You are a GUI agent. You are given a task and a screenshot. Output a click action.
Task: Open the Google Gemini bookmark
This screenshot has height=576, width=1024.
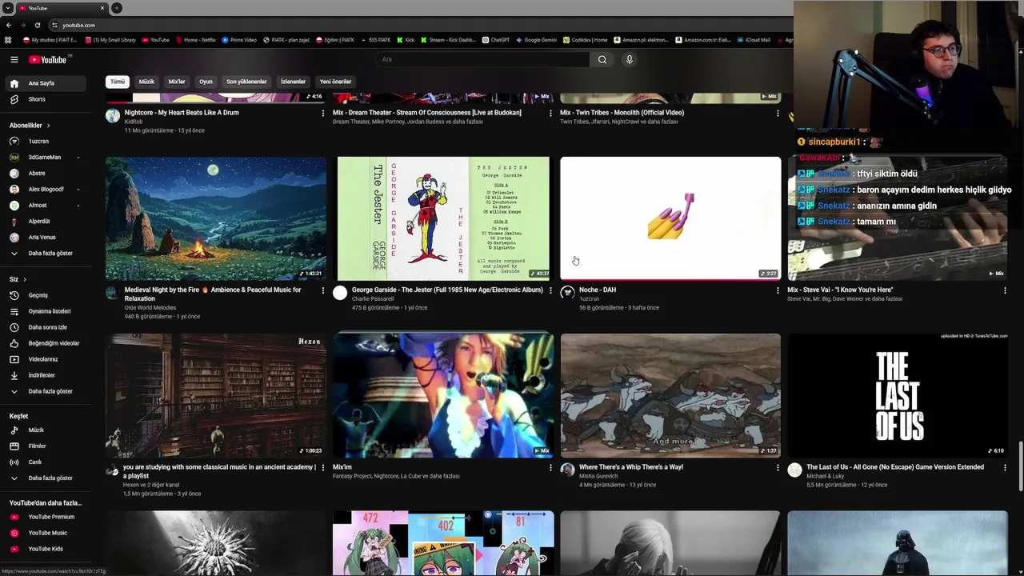[536, 40]
